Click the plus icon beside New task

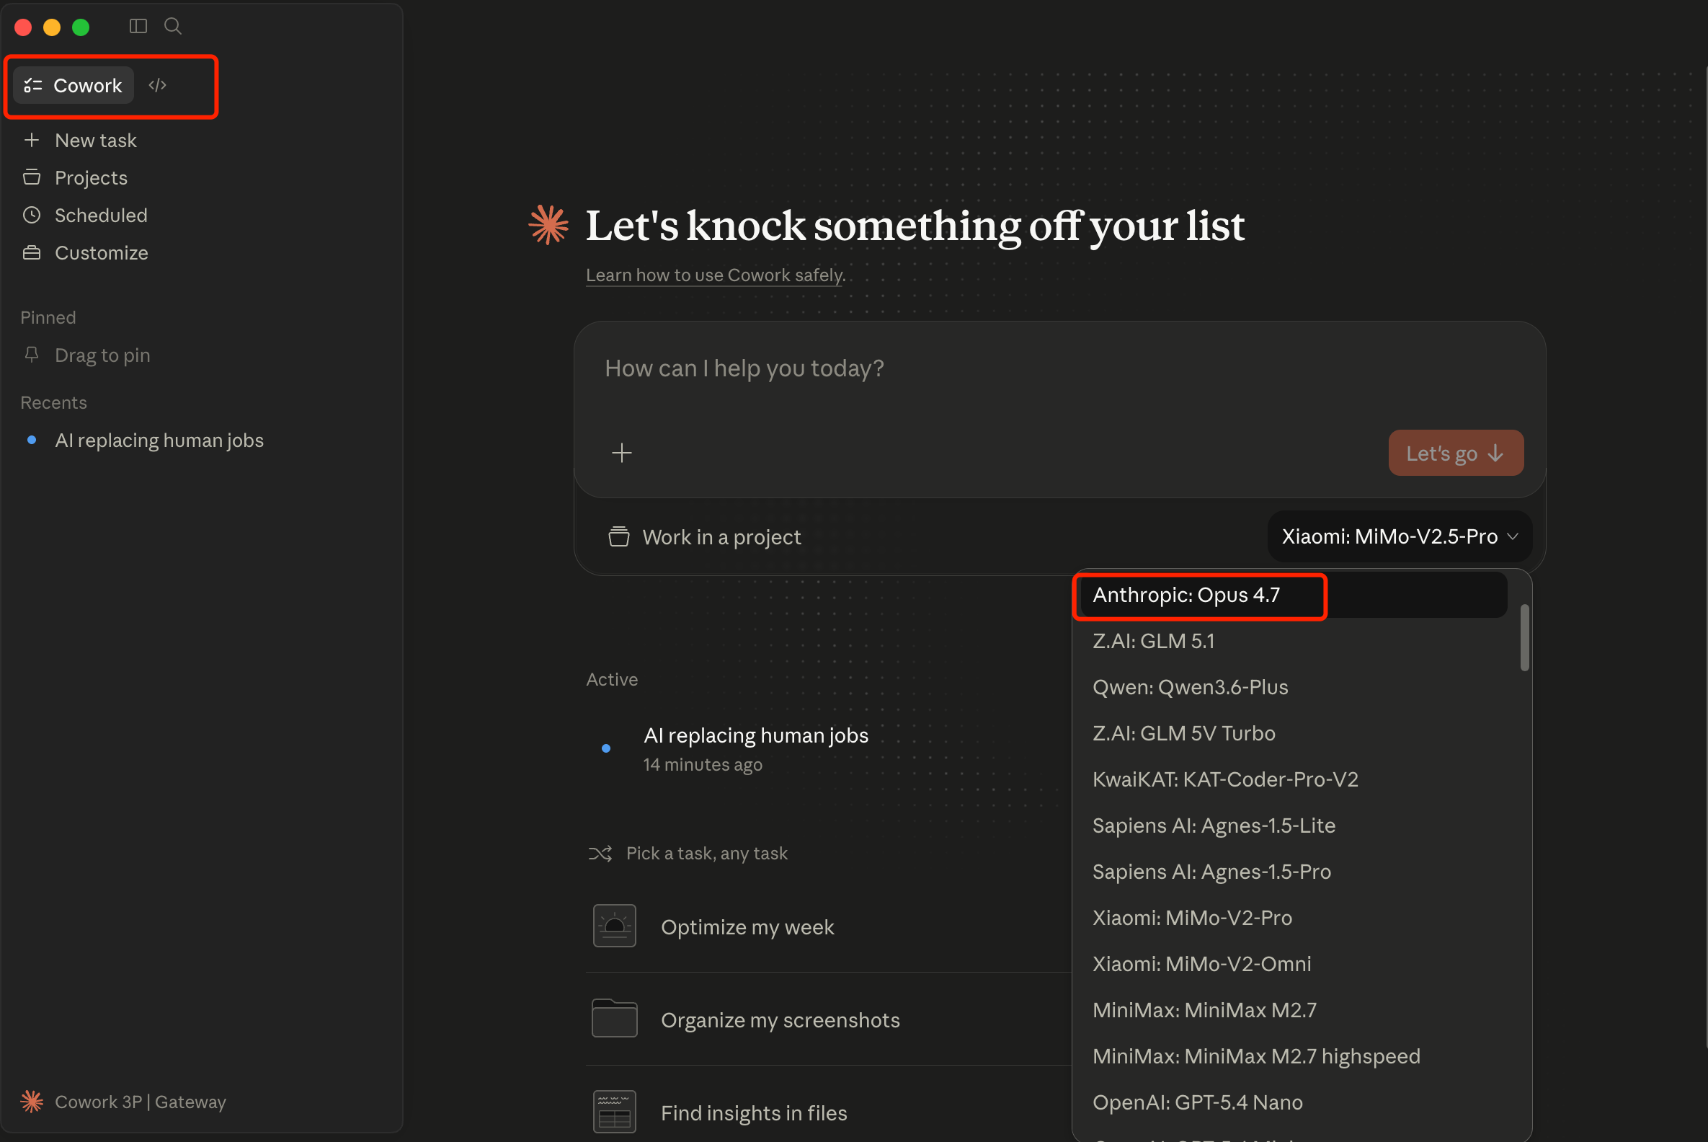click(31, 140)
